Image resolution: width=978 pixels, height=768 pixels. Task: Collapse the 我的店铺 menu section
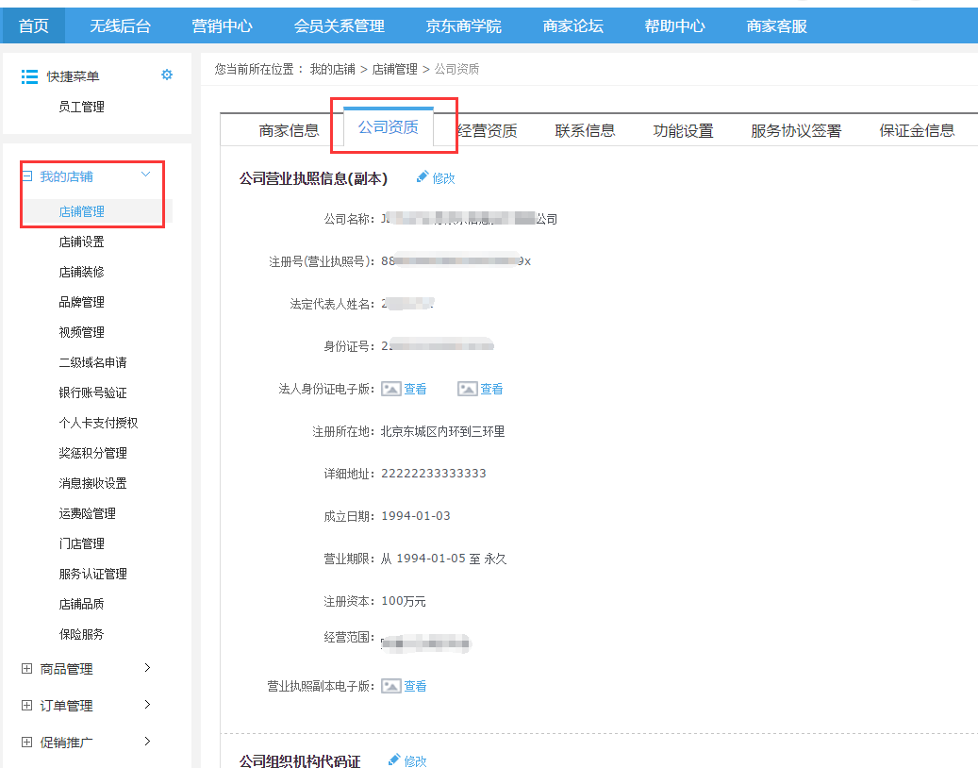coord(27,176)
